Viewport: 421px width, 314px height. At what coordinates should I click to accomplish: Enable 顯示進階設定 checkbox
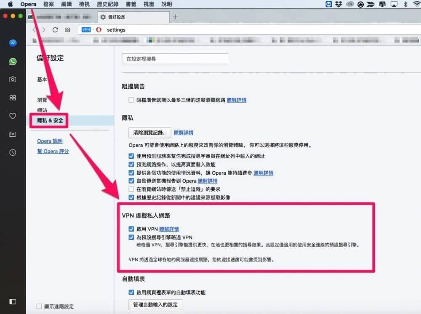(x=39, y=306)
